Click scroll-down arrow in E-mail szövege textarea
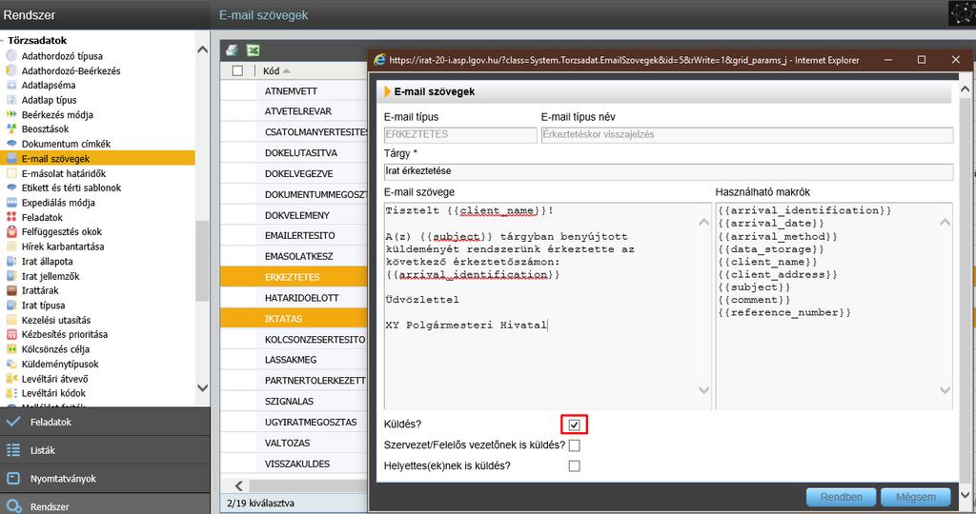Image resolution: width=976 pixels, height=514 pixels. pyautogui.click(x=703, y=390)
